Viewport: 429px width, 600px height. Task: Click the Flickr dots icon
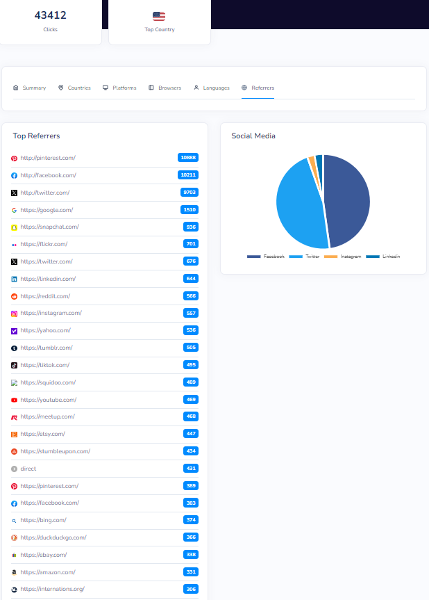coord(14,245)
